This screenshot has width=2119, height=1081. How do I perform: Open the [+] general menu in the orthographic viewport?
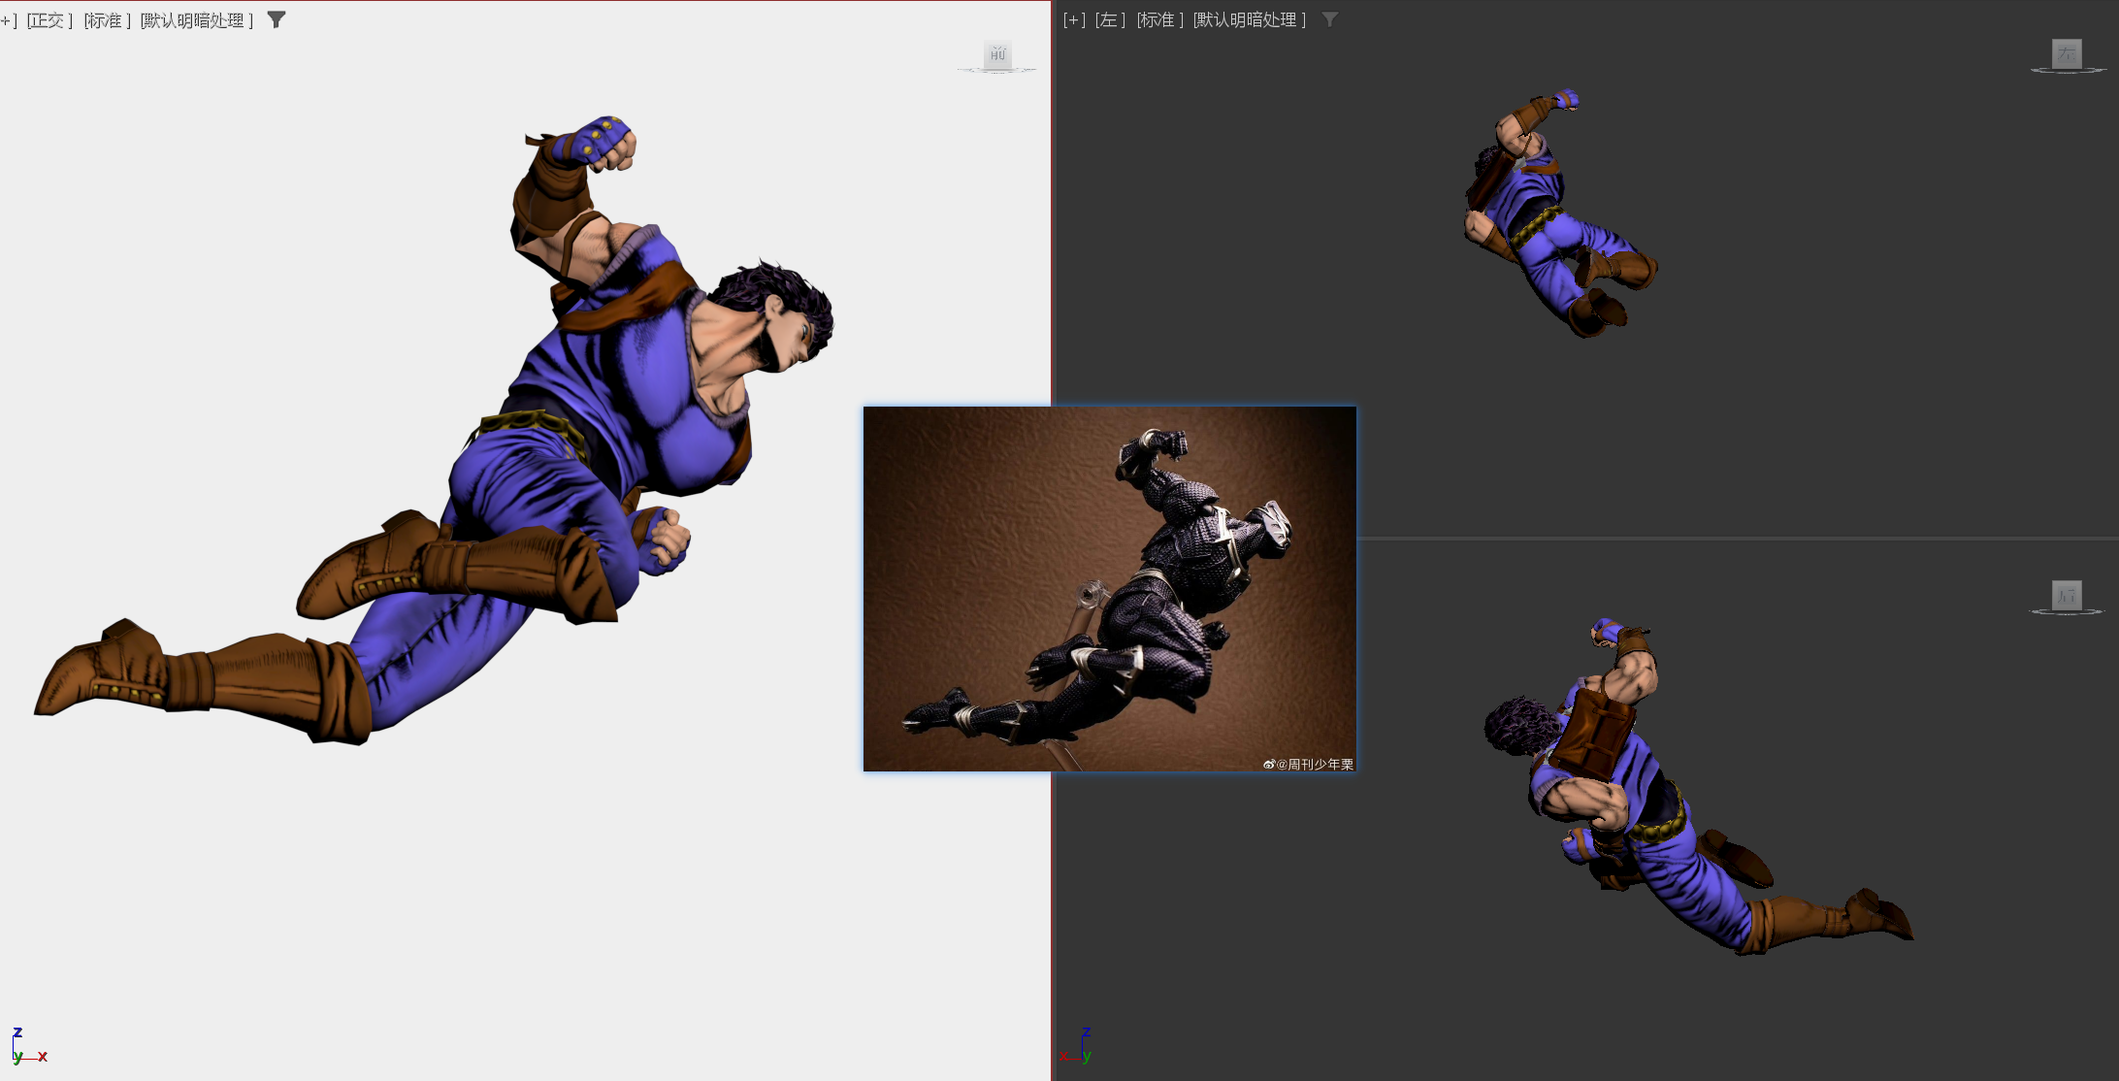pos(8,20)
